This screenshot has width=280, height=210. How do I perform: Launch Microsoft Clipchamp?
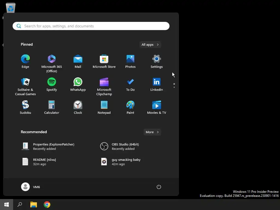(x=104, y=87)
